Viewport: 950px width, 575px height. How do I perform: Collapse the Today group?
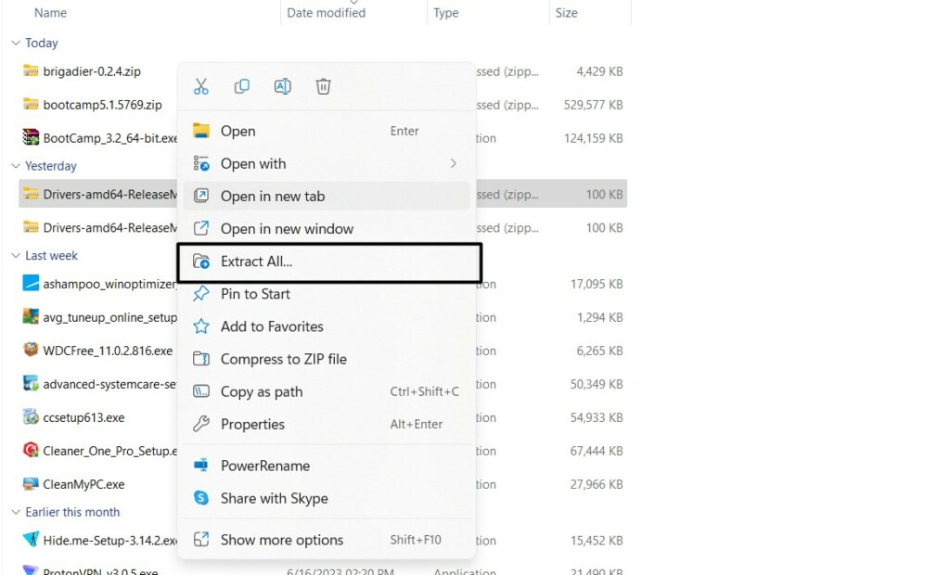(15, 44)
